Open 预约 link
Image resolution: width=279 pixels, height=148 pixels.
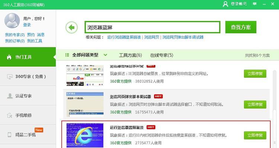(x=31, y=35)
